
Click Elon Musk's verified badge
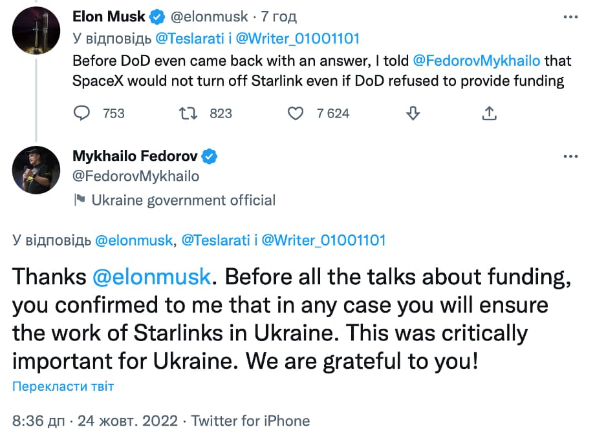(157, 16)
